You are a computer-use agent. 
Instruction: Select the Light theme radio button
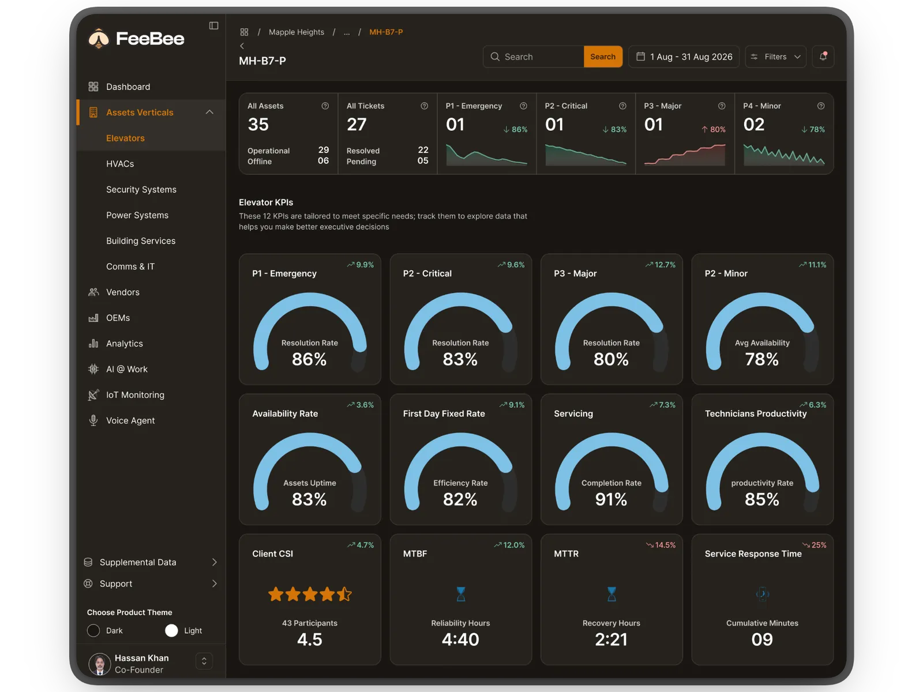[x=171, y=631]
